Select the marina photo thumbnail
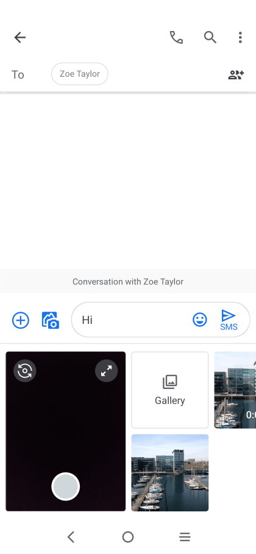The height and width of the screenshot is (554, 256). [x=169, y=473]
